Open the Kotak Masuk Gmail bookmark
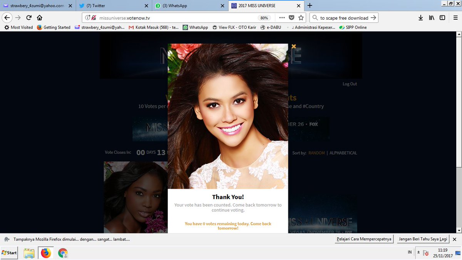462x260 pixels. (154, 27)
